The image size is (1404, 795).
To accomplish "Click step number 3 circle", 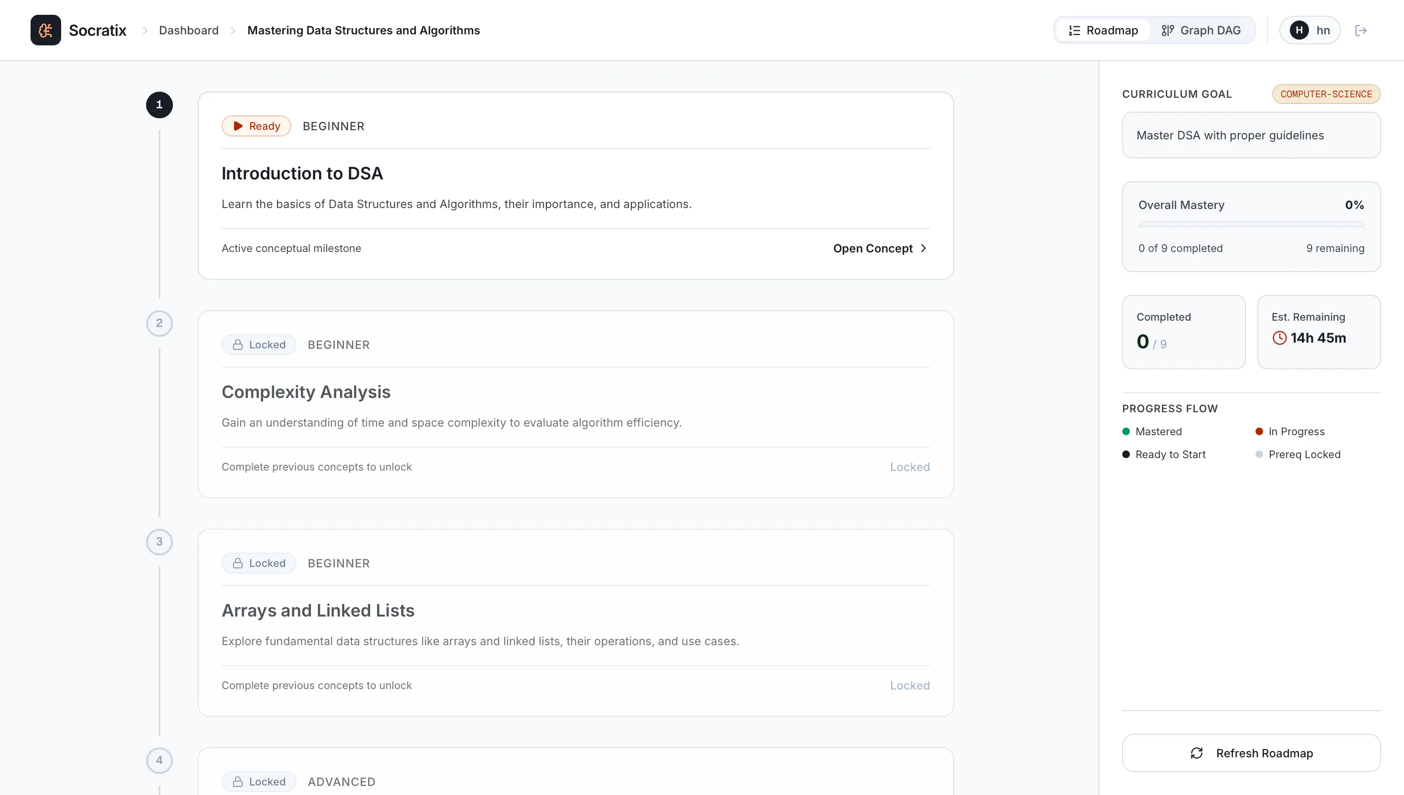I will [159, 542].
